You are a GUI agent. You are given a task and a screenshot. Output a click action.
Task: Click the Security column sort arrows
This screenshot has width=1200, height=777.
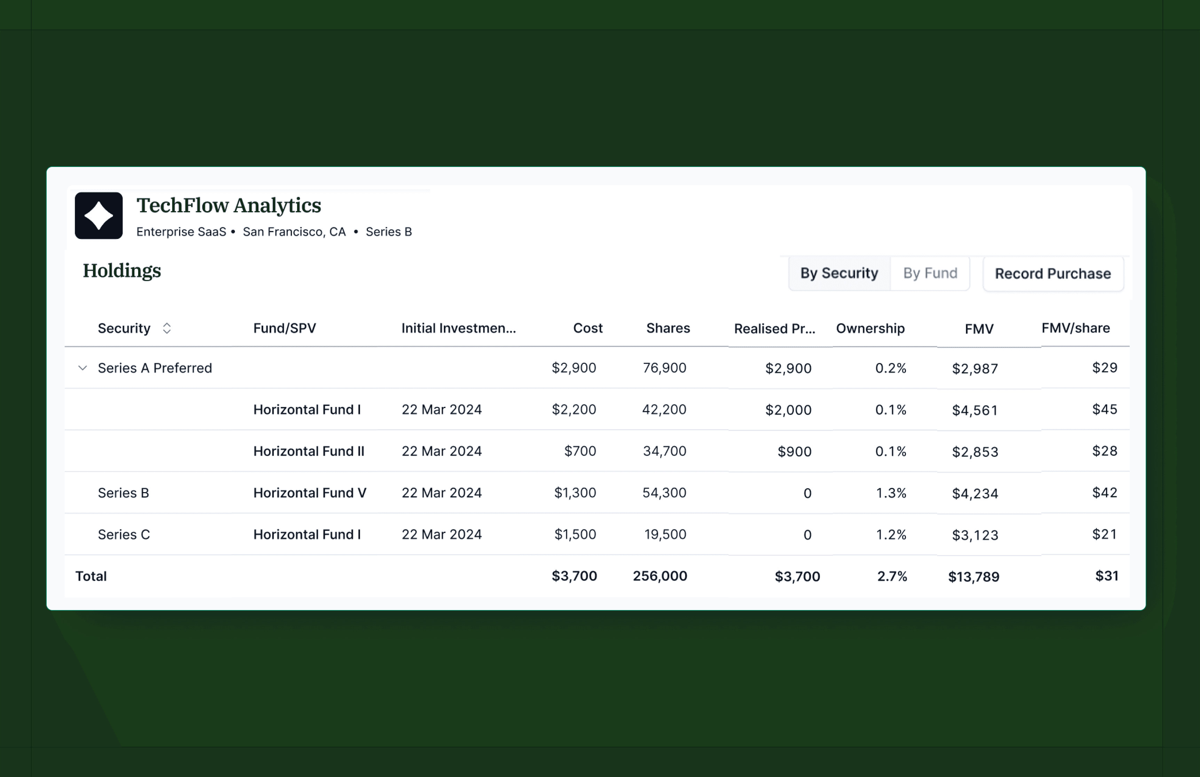(x=166, y=329)
